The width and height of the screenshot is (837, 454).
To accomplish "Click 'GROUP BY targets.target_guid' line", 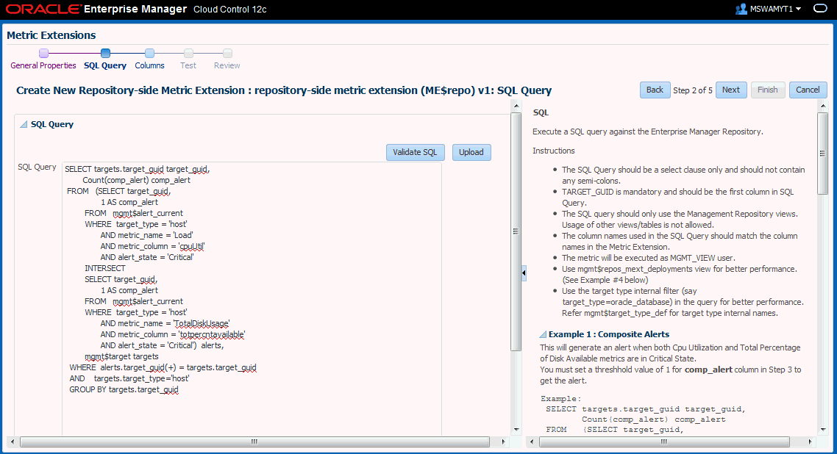I will coord(124,389).
